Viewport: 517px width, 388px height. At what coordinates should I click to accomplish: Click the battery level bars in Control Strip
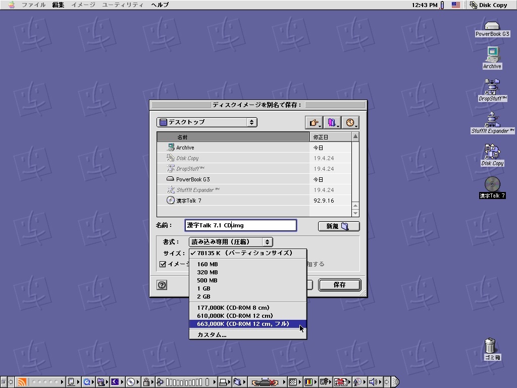pyautogui.click(x=184, y=382)
